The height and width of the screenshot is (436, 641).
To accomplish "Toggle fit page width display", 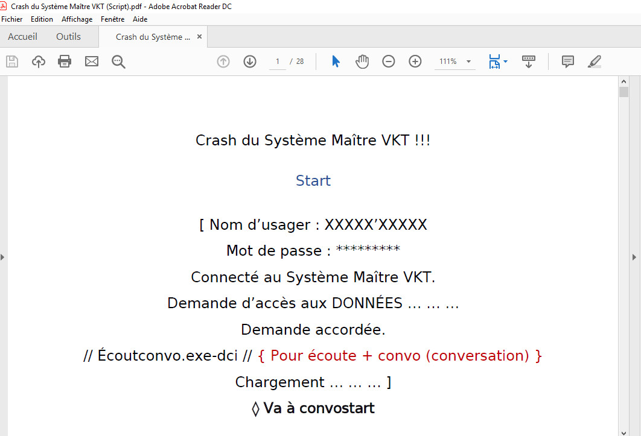I will (494, 61).
